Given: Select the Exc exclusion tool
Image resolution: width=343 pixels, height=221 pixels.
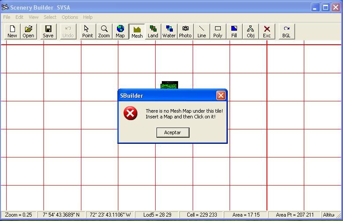Looking at the screenshot, I should (x=267, y=32).
